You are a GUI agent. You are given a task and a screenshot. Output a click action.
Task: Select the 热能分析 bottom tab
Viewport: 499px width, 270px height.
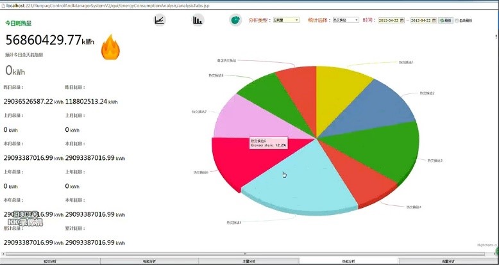pos(348,262)
